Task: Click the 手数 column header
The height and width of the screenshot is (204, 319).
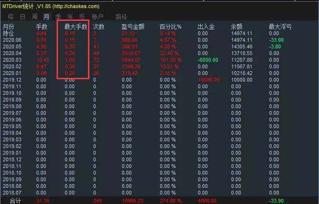Action: coord(41,27)
